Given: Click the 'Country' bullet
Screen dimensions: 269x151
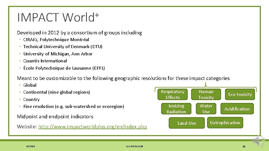Looking at the screenshot, I should point(31,99).
